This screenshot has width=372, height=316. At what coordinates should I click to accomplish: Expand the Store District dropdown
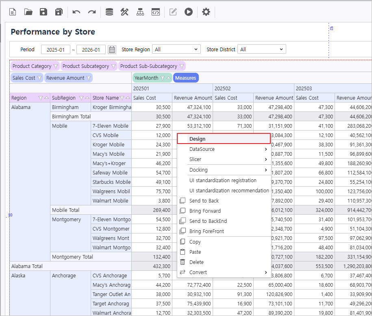click(261, 50)
